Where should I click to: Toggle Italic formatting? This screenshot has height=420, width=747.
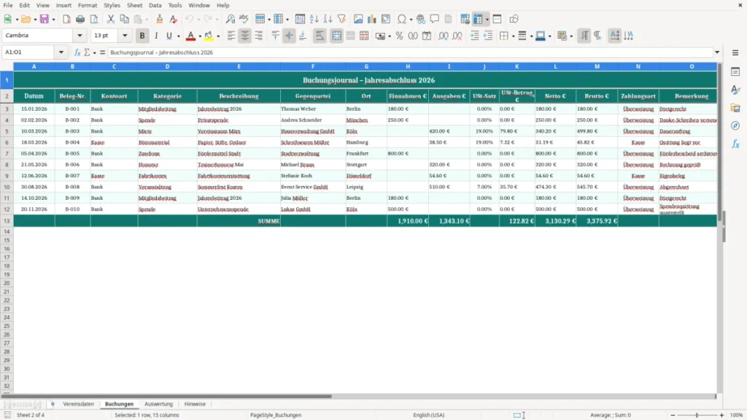[x=156, y=36]
